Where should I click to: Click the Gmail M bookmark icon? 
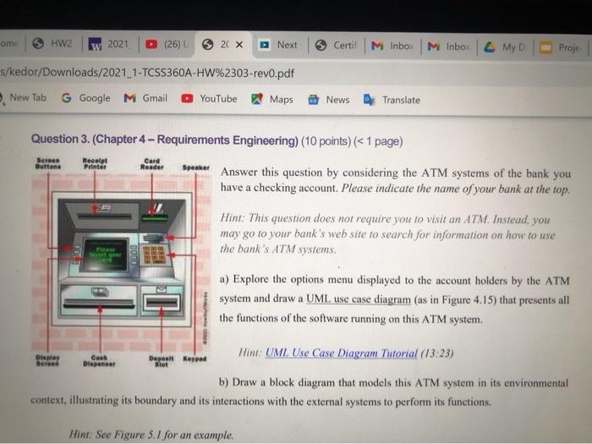pos(129,98)
